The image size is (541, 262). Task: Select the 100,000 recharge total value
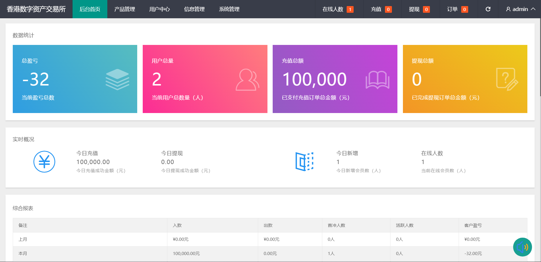(x=314, y=79)
